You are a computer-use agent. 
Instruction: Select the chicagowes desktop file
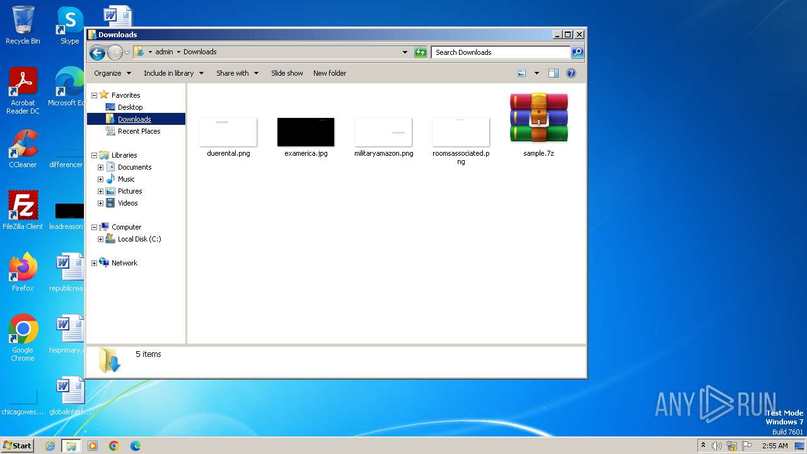[x=23, y=404]
